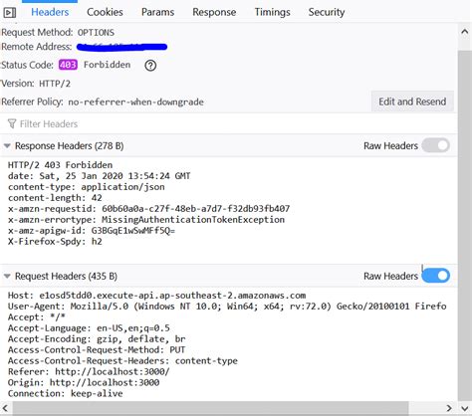Image resolution: width=472 pixels, height=416 pixels.
Task: Select the Origin: http://localhost:3000 line
Action: [x=84, y=382]
